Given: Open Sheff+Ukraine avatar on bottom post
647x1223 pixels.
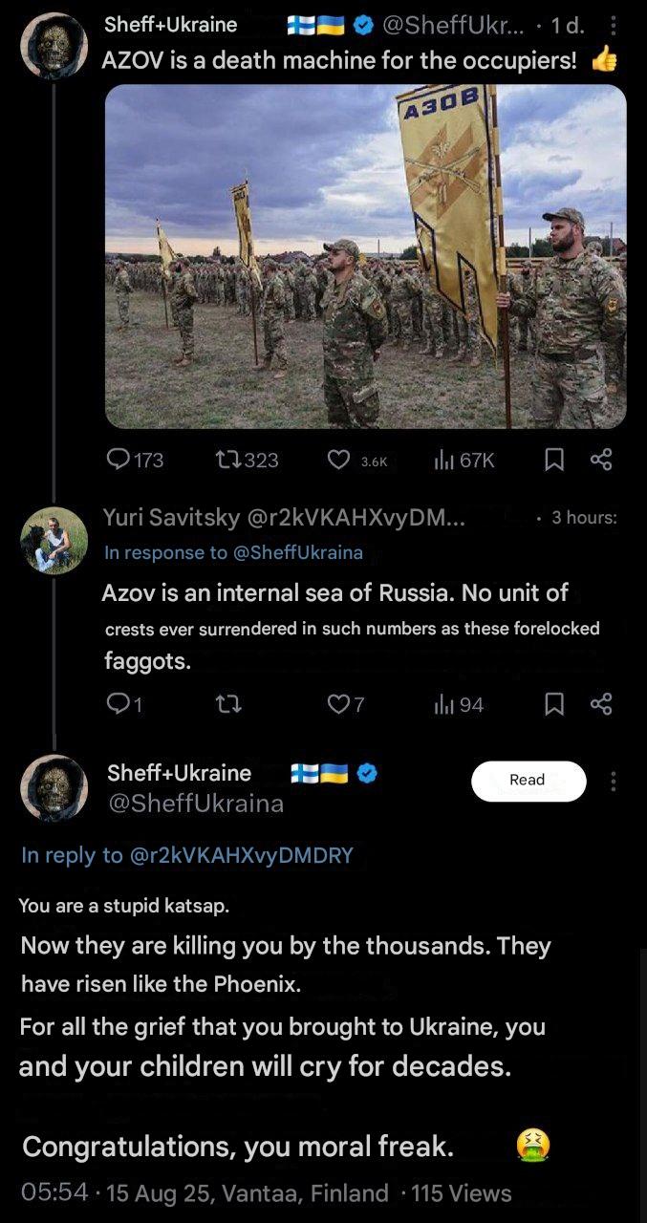Looking at the screenshot, I should point(54,788).
